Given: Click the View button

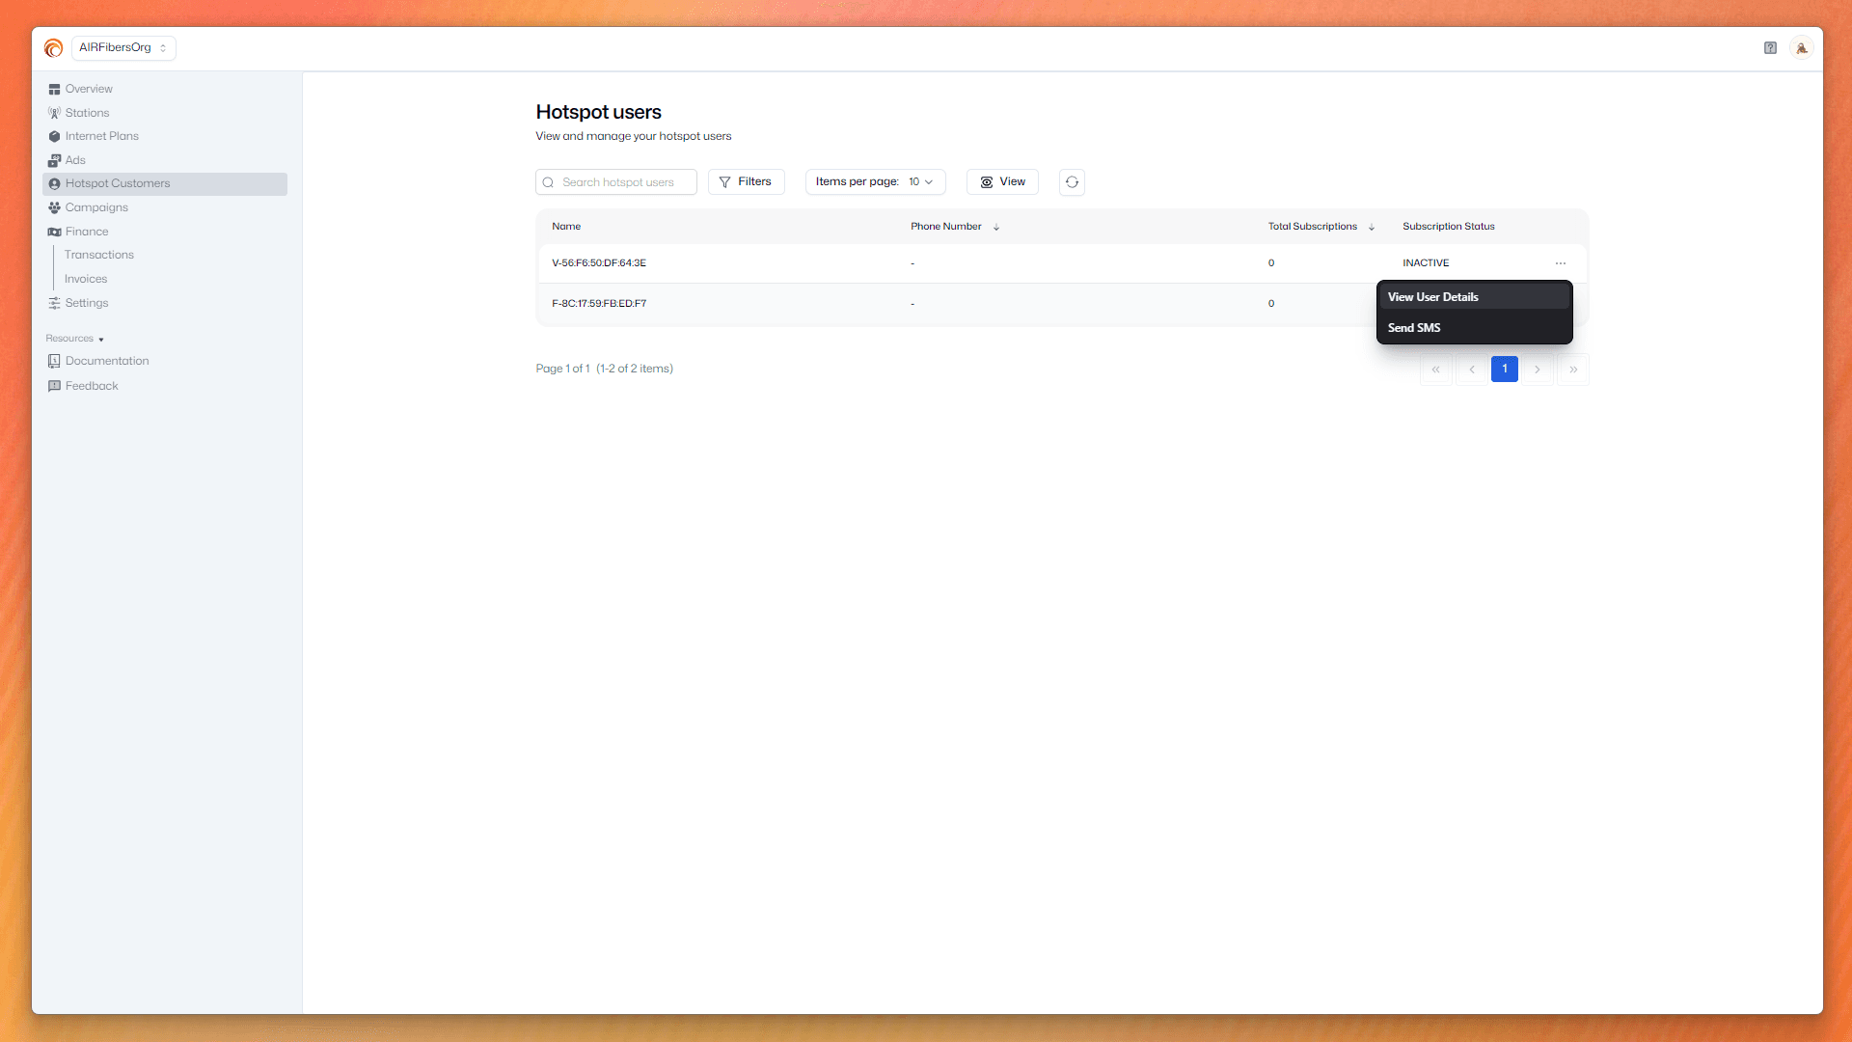Looking at the screenshot, I should coord(1002,182).
